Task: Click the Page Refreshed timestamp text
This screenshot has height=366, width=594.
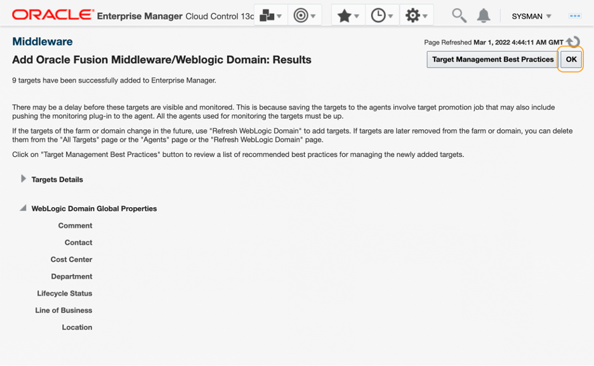Action: (x=493, y=42)
